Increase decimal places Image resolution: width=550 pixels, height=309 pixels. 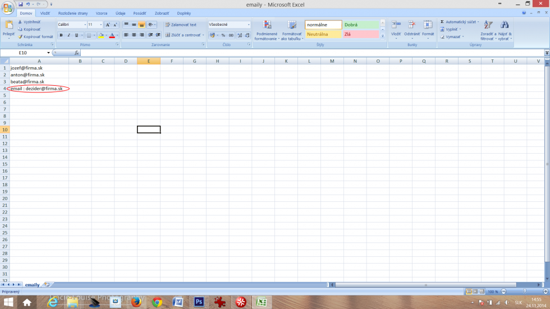point(240,35)
